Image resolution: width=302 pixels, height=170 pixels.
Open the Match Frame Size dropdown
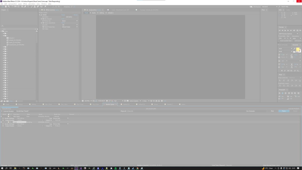click(70, 27)
